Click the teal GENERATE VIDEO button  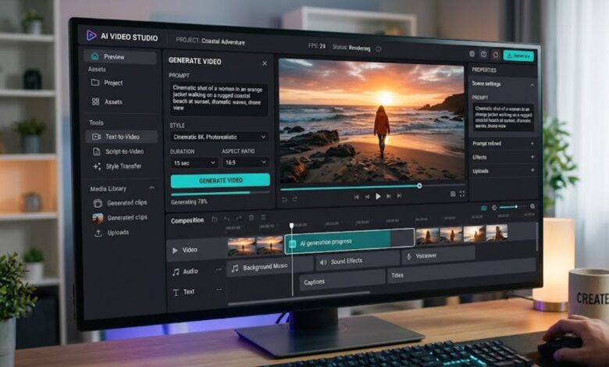point(220,180)
